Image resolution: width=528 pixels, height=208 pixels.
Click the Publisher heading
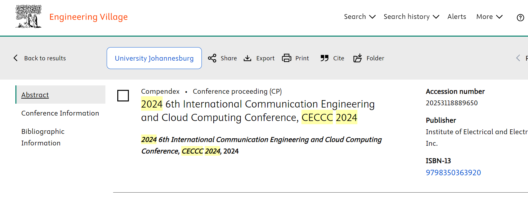tap(441, 120)
